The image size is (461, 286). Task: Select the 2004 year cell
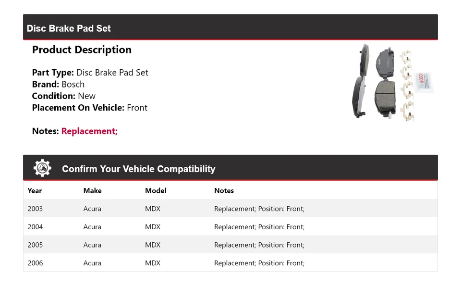35,227
